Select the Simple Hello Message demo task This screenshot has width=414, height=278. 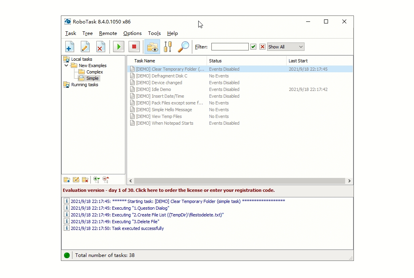[x=240, y=110]
